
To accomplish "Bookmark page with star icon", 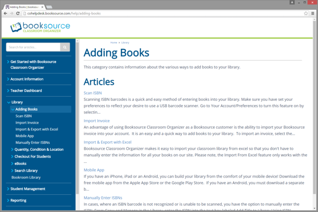I will click(305, 13).
